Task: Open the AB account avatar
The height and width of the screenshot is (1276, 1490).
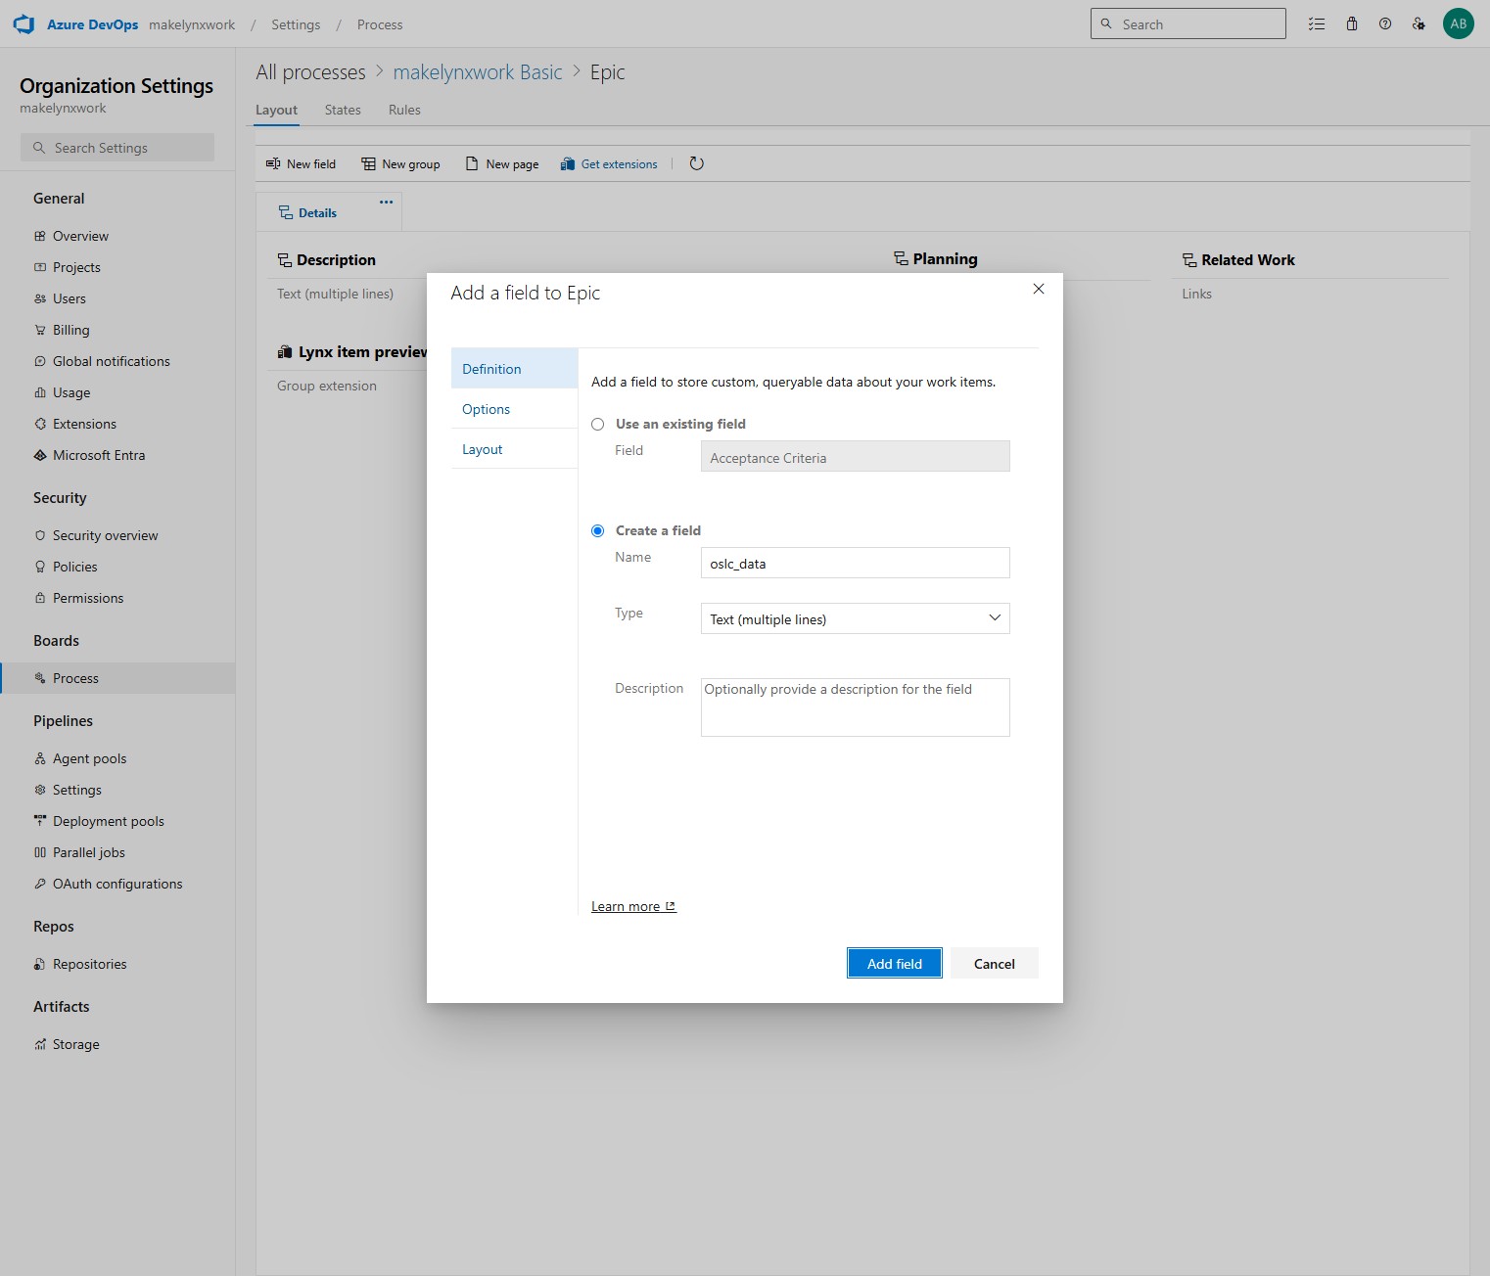Action: pos(1459,24)
